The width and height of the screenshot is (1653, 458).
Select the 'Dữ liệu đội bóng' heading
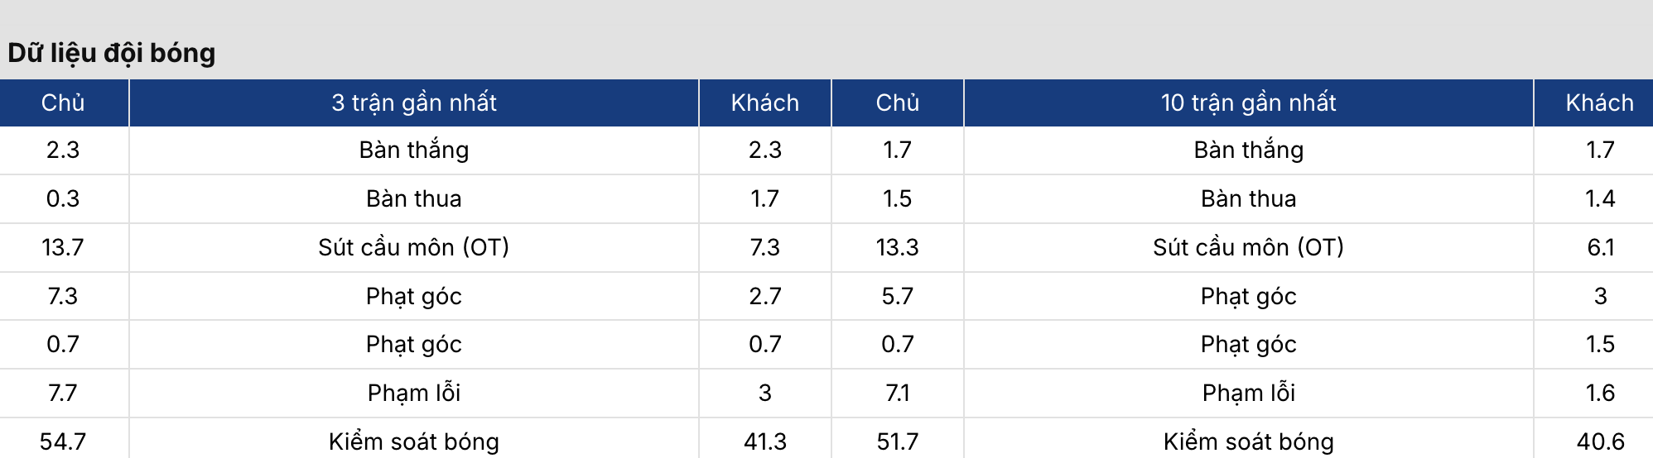click(112, 53)
